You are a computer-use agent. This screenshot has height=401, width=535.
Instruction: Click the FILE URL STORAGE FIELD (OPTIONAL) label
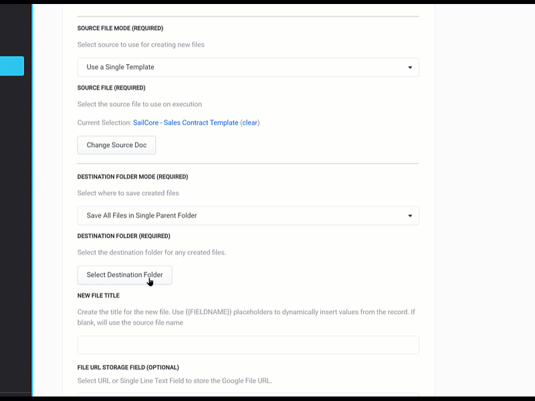pos(128,367)
